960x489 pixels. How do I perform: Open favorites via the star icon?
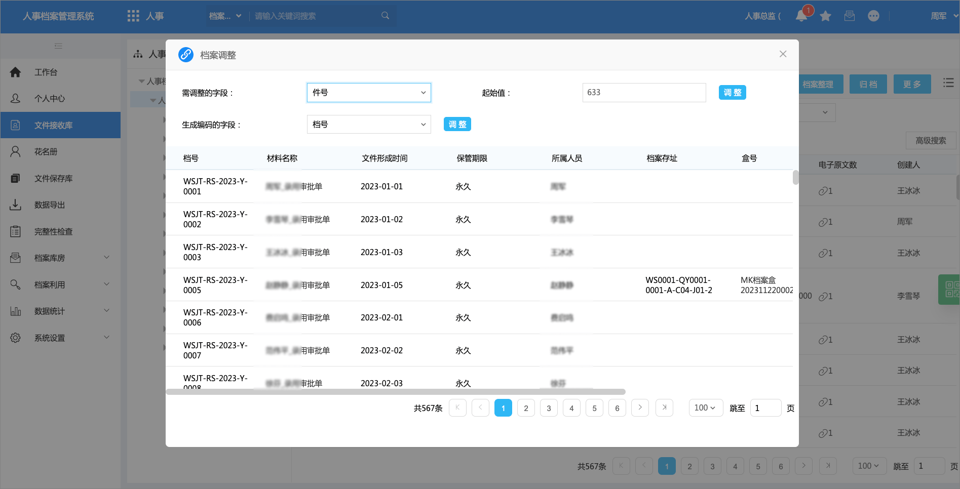[825, 16]
